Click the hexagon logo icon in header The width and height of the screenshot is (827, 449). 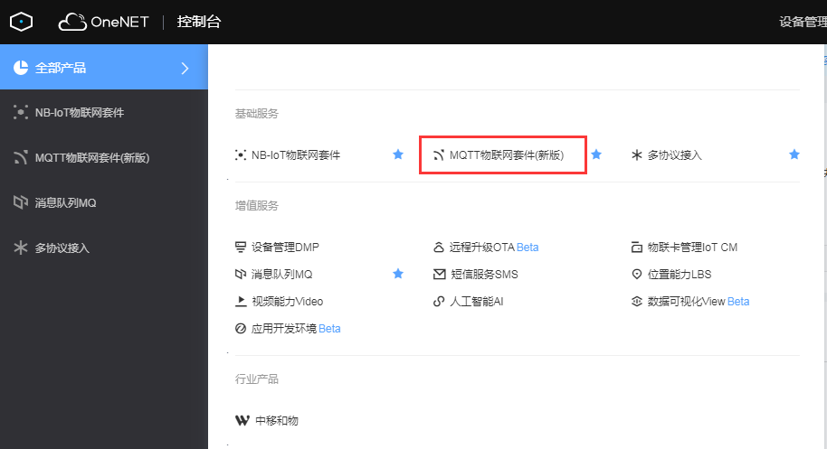coord(21,22)
